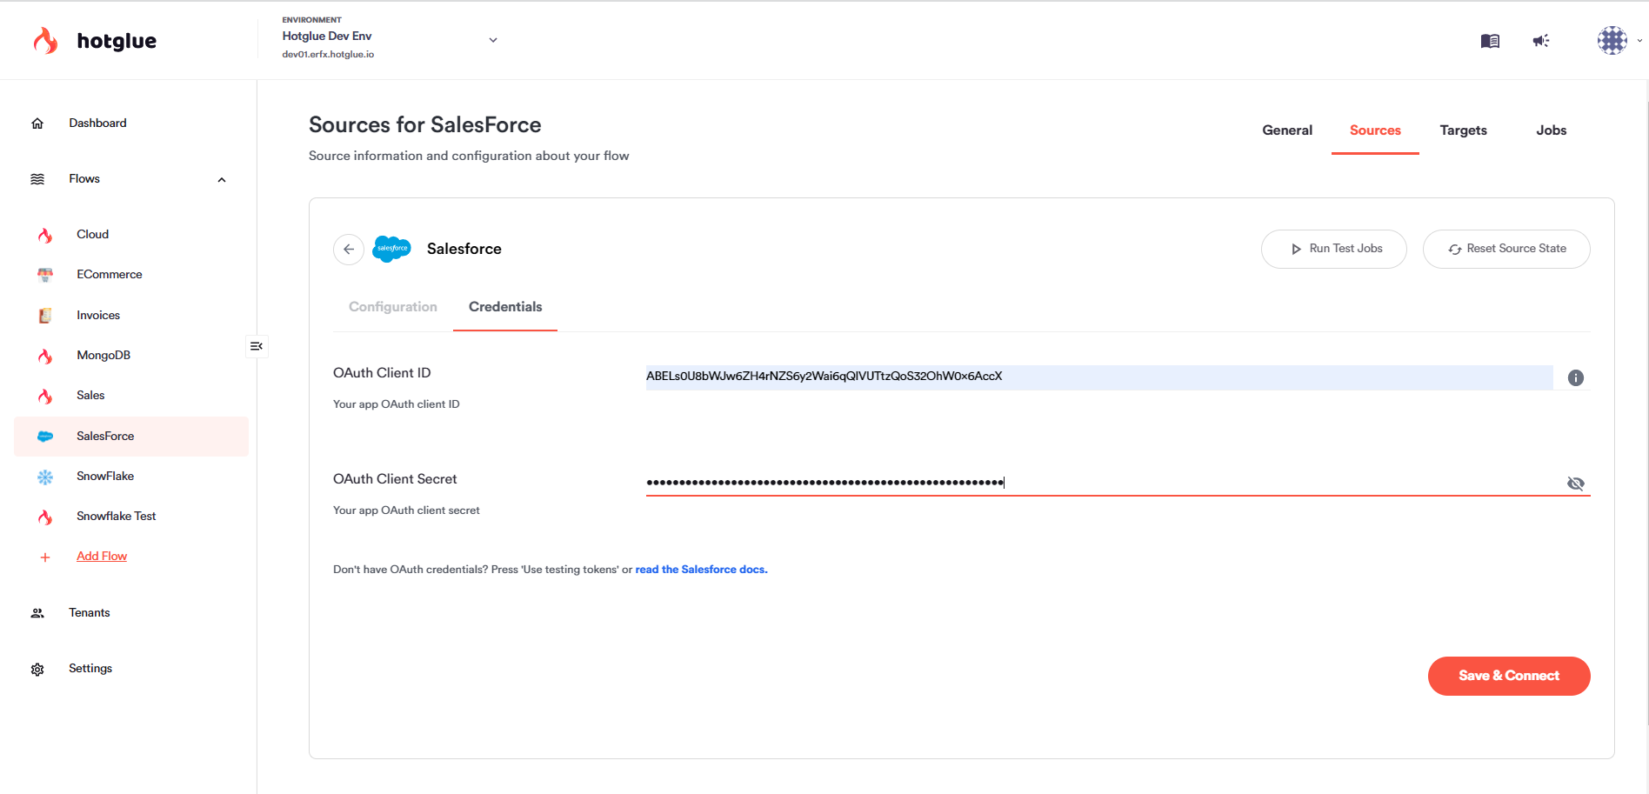
Task: Click the Tenants people icon
Action: pos(37,613)
